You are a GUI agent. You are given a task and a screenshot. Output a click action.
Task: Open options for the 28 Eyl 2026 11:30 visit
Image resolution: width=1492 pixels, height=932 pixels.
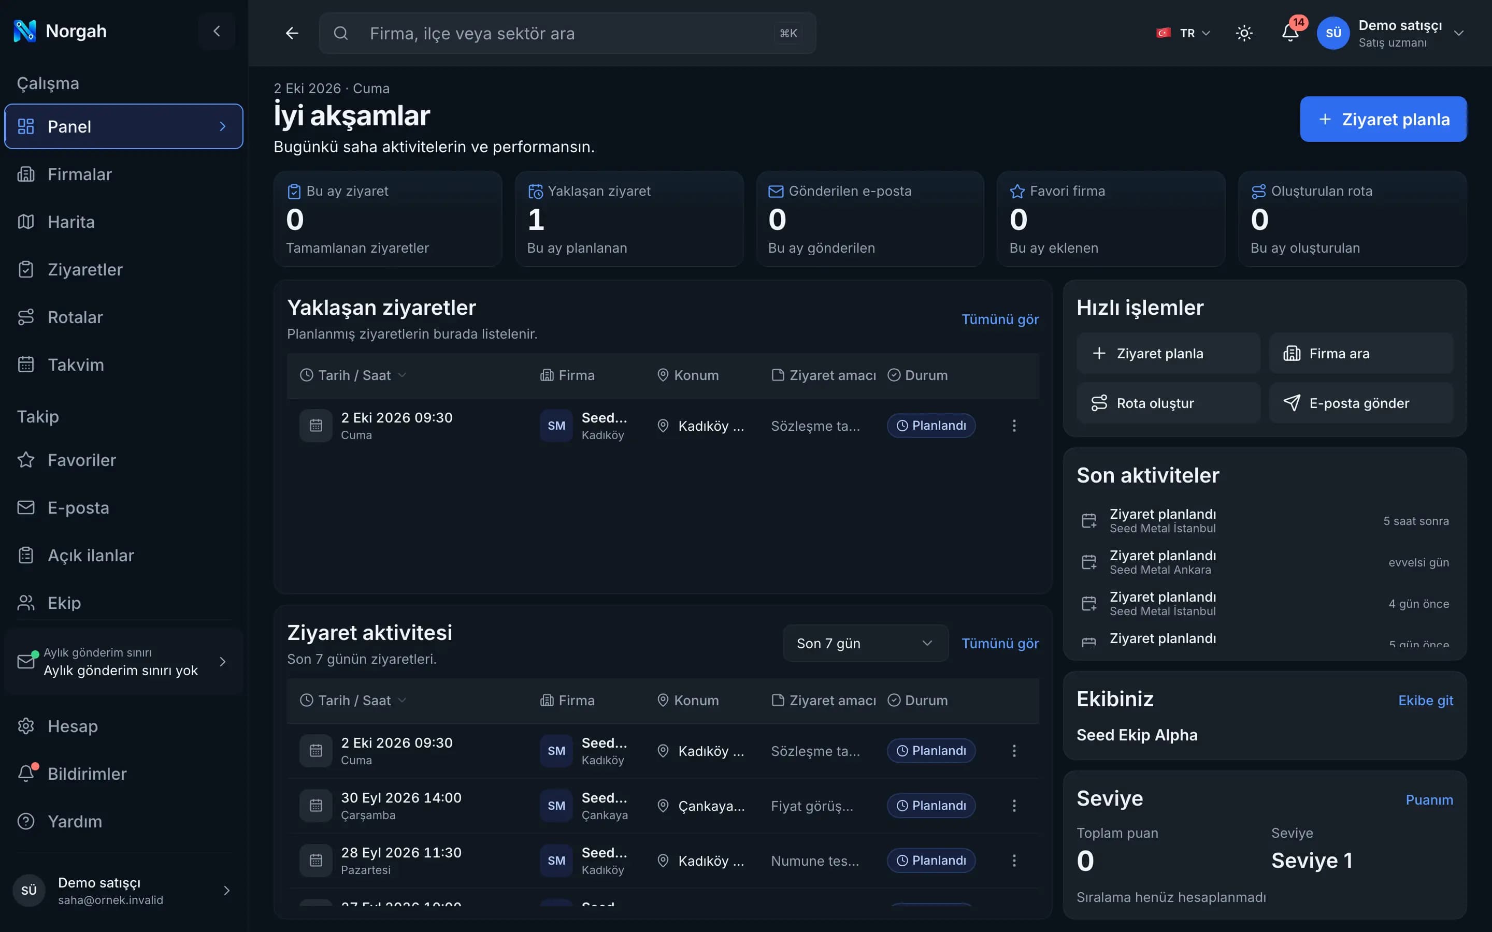(1013, 861)
